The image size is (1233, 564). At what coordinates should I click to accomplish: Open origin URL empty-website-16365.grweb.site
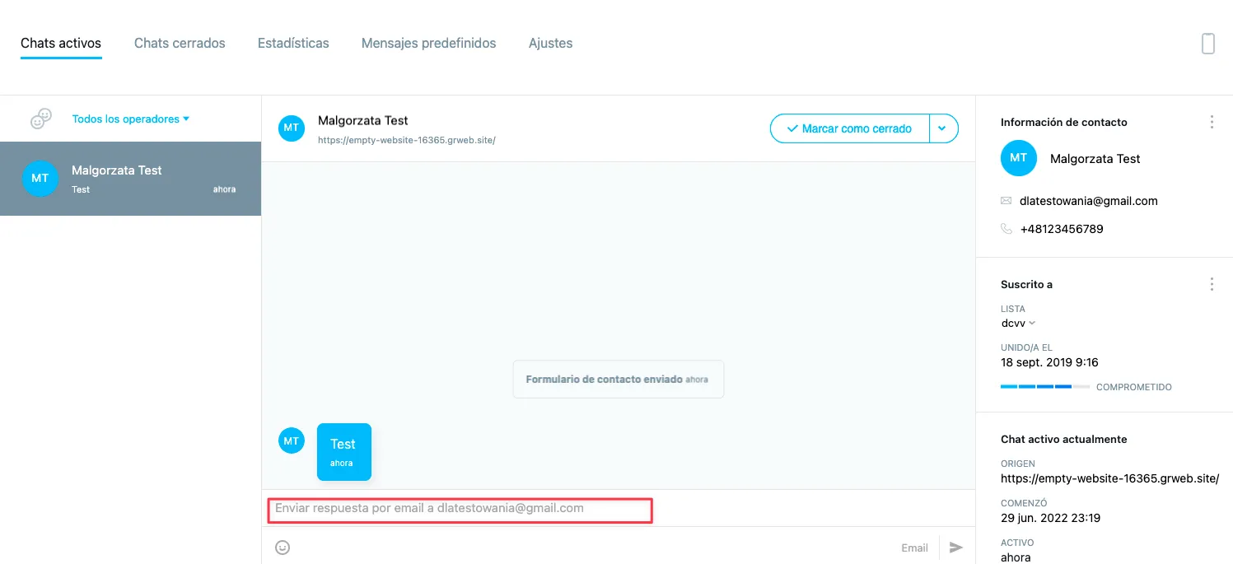pyautogui.click(x=1109, y=478)
